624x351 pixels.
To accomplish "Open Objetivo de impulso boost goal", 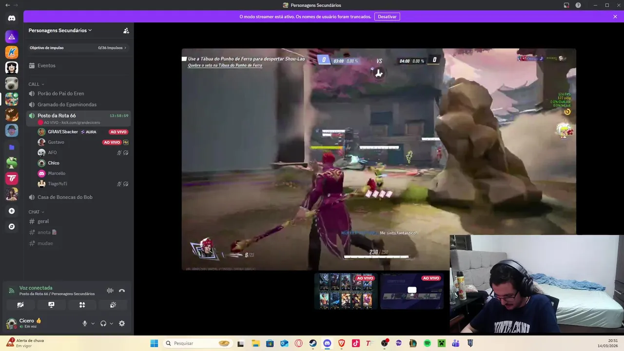I will click(x=78, y=48).
